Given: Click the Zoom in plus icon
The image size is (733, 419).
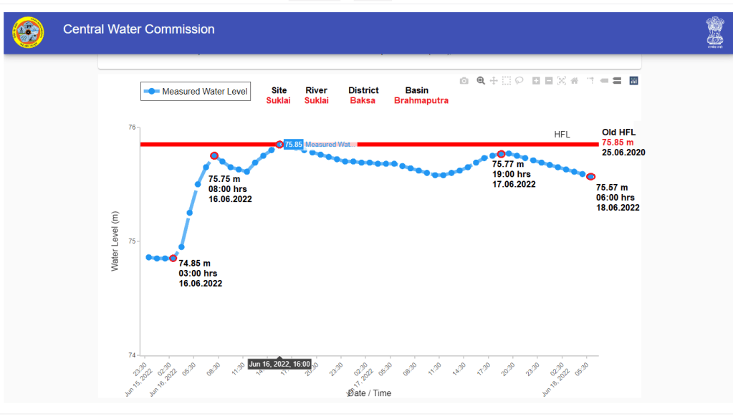Looking at the screenshot, I should pyautogui.click(x=536, y=81).
